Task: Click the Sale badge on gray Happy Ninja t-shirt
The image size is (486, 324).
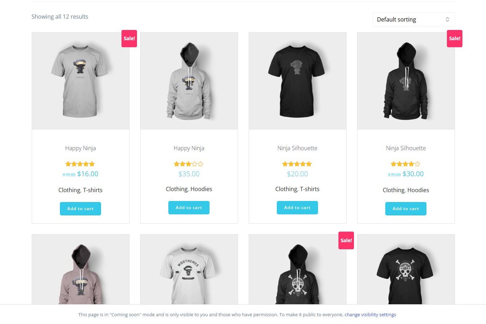Action: [129, 38]
